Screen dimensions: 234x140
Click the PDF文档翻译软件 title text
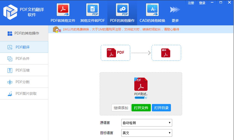[32, 12]
